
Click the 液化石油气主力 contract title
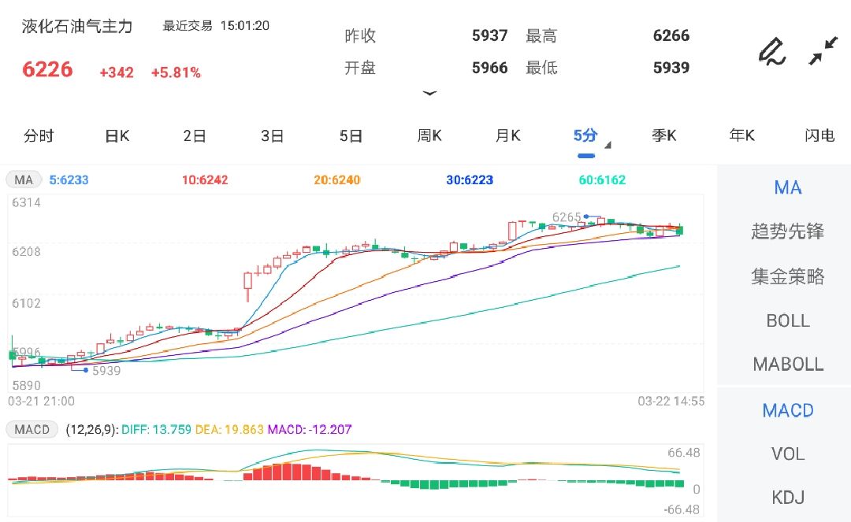click(x=77, y=26)
